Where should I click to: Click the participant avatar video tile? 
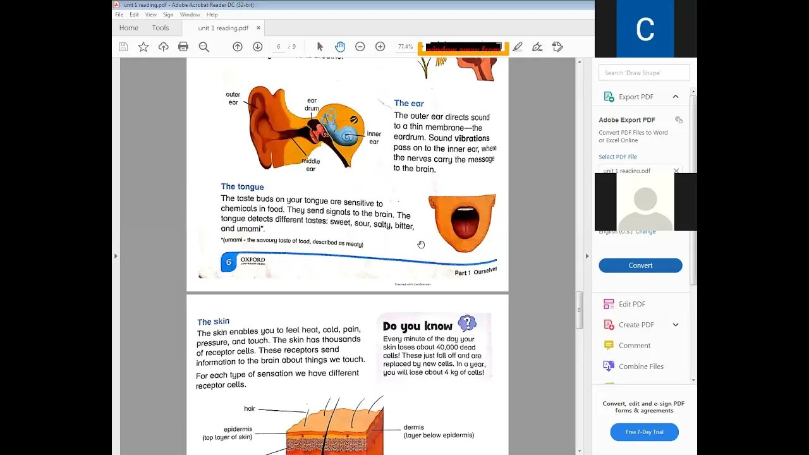tap(645, 202)
